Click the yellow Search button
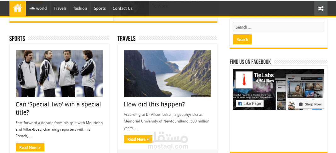This screenshot has height=153, width=336. coord(242,39)
